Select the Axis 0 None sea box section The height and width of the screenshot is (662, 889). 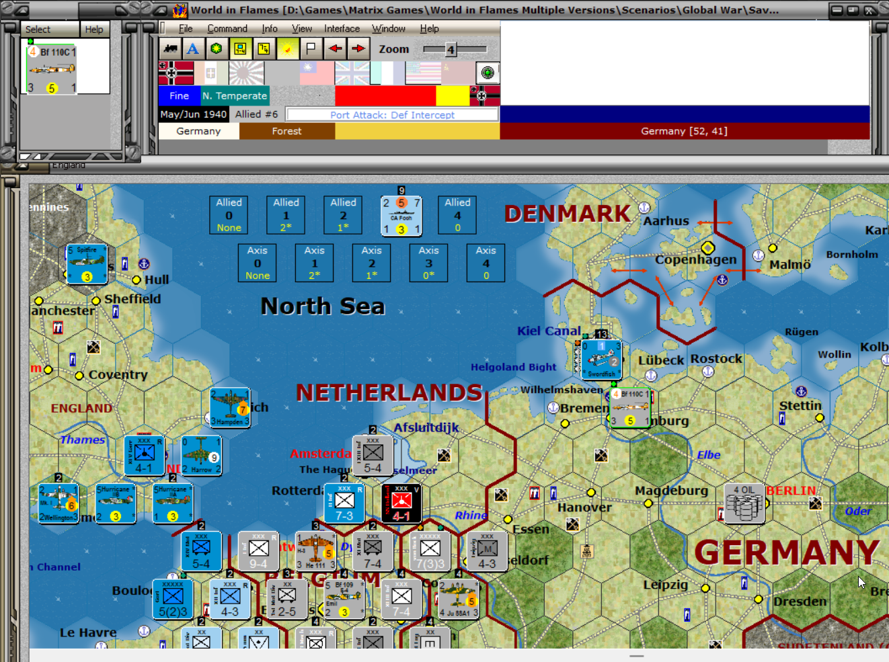[257, 263]
